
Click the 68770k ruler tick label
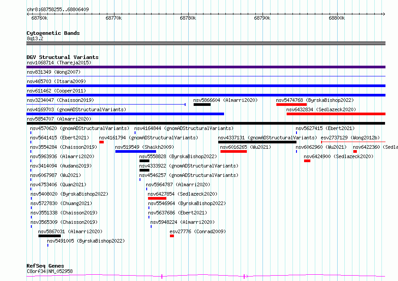[114, 18]
